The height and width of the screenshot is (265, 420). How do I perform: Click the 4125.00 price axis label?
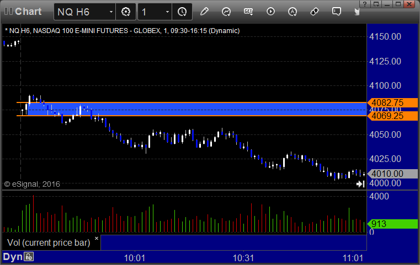point(385,62)
